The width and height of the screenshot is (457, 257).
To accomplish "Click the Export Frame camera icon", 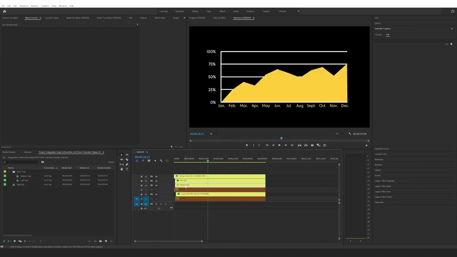I will click(312, 145).
